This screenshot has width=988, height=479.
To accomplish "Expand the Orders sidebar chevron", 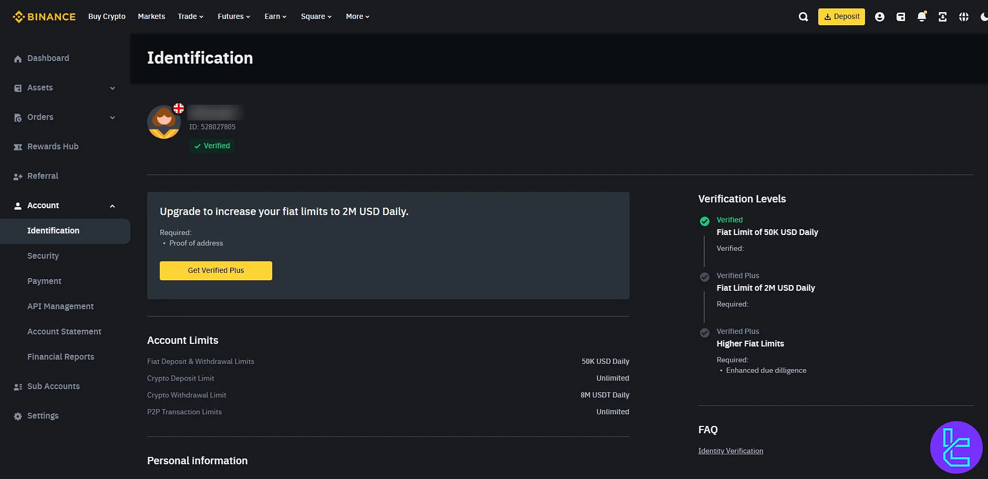I will (112, 118).
